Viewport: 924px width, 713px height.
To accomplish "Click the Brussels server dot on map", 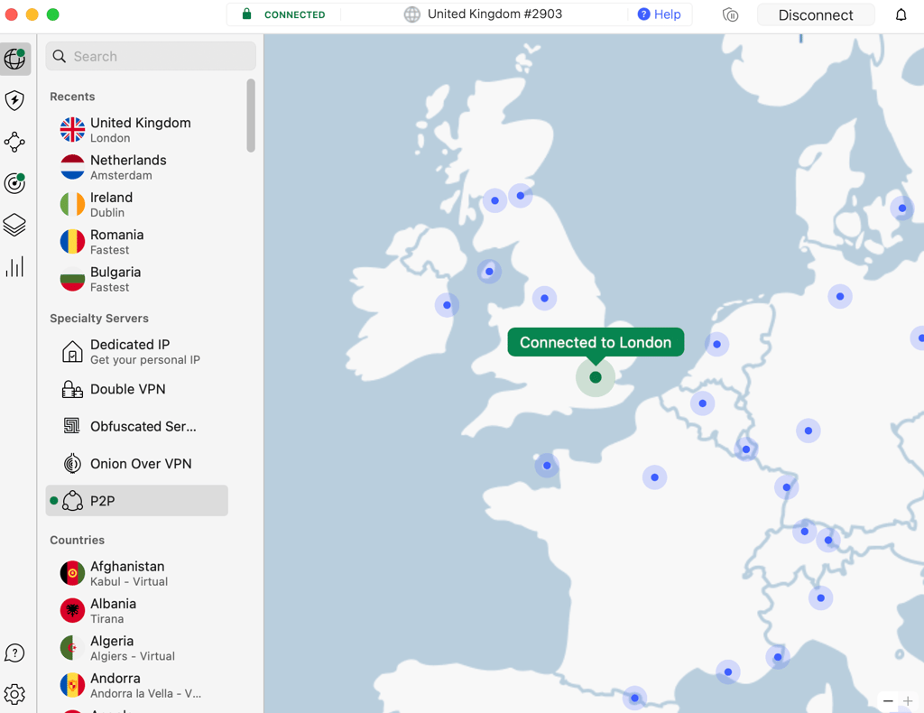I will pyautogui.click(x=702, y=403).
